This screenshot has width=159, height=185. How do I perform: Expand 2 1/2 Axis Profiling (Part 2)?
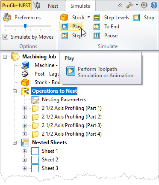[24, 117]
